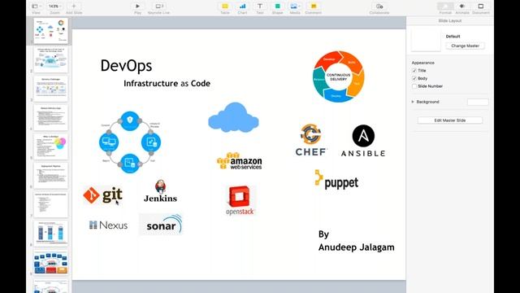Screen dimensions: 520x293
Task: Select the Puppet logo on the slide
Action: click(x=336, y=180)
